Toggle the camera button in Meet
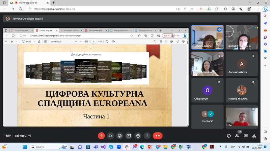 (111, 136)
